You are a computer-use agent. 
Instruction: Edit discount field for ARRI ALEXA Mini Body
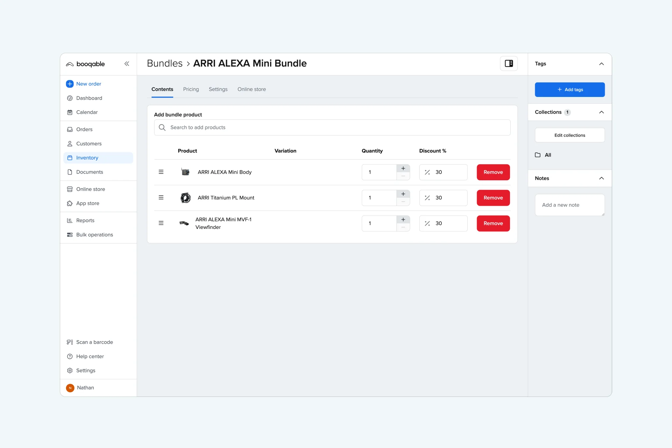[443, 172]
